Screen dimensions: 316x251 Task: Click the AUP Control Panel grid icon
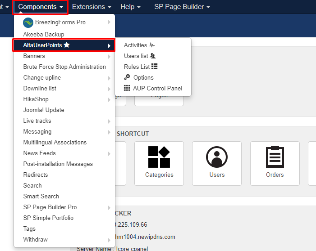[127, 88]
